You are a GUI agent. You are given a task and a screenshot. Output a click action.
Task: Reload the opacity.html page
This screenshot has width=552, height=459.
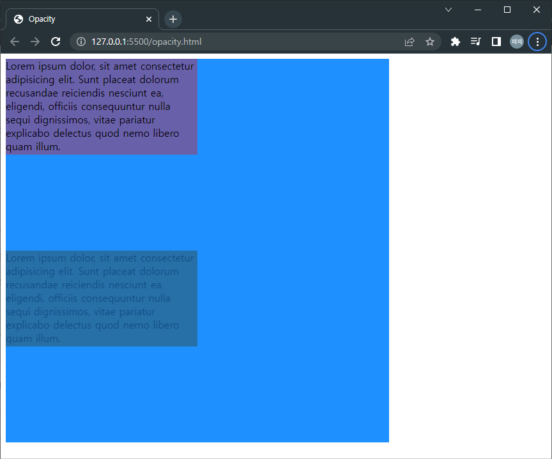point(56,42)
